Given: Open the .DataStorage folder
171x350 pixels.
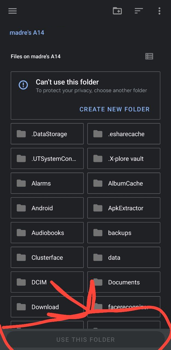Looking at the screenshot, I should pyautogui.click(x=47, y=134).
